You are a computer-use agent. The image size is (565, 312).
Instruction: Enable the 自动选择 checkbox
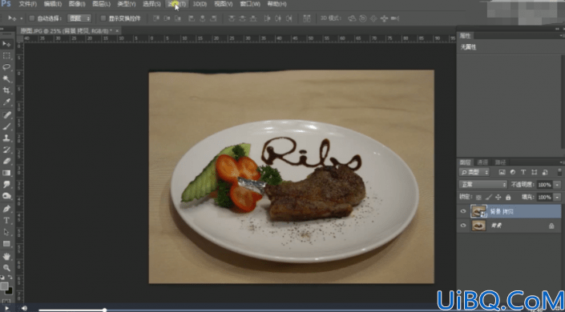(x=31, y=18)
